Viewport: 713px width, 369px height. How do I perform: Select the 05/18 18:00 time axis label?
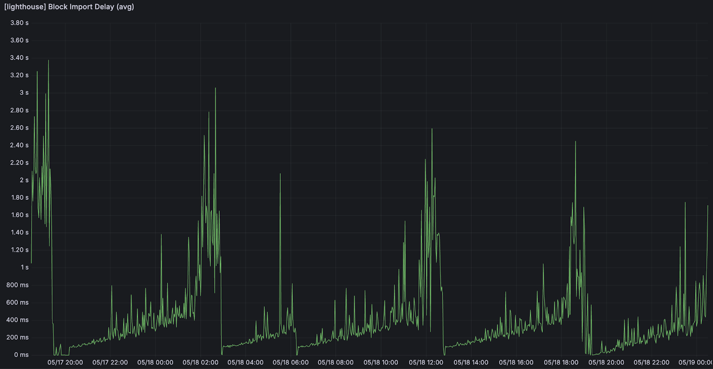coord(561,362)
